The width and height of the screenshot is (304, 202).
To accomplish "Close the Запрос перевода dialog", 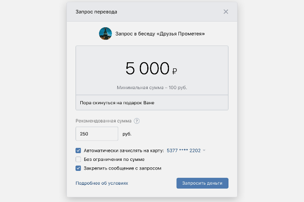I will tap(226, 12).
